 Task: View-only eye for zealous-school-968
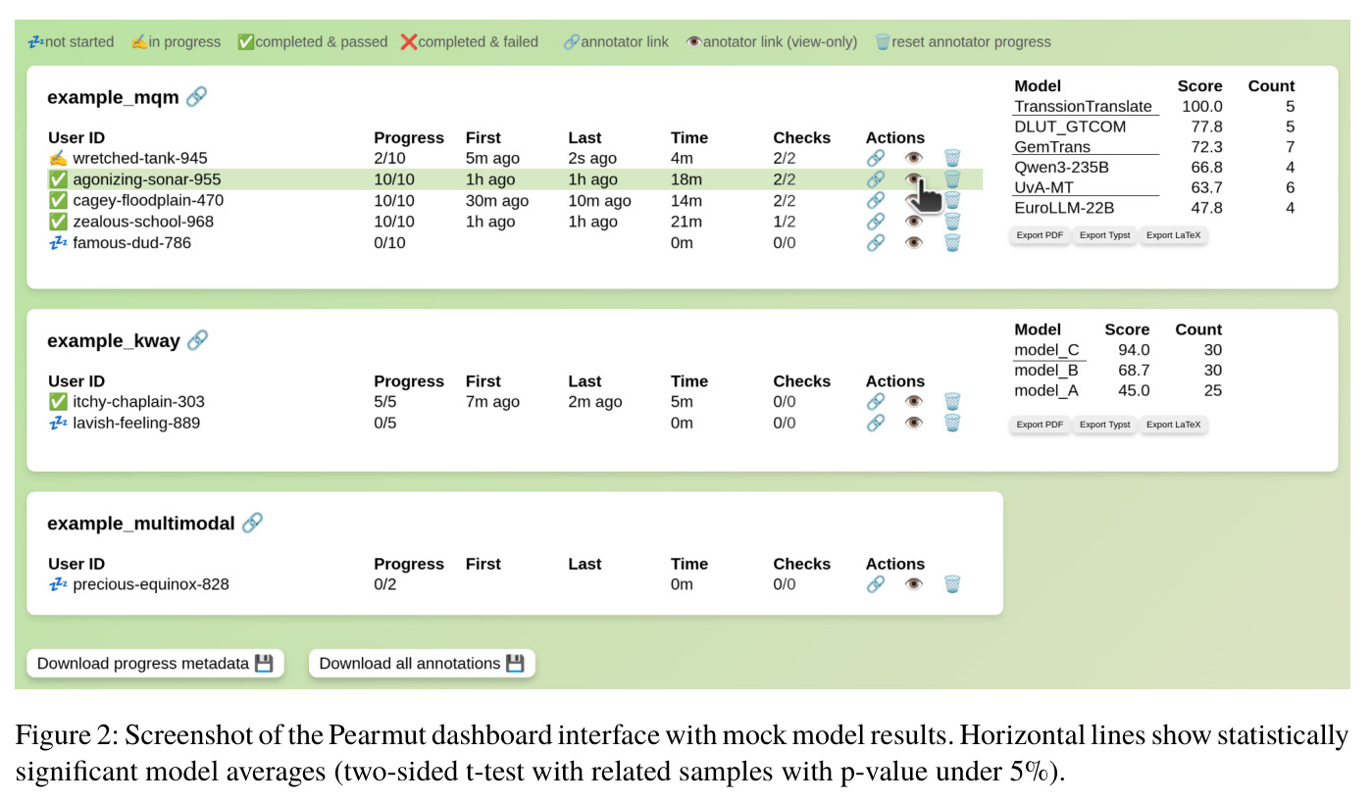(914, 222)
